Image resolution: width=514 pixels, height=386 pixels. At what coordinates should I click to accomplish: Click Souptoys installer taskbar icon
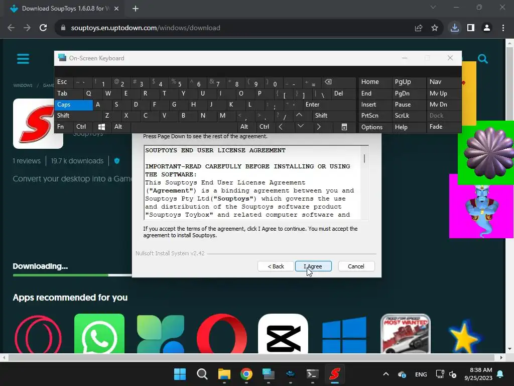[335, 374]
